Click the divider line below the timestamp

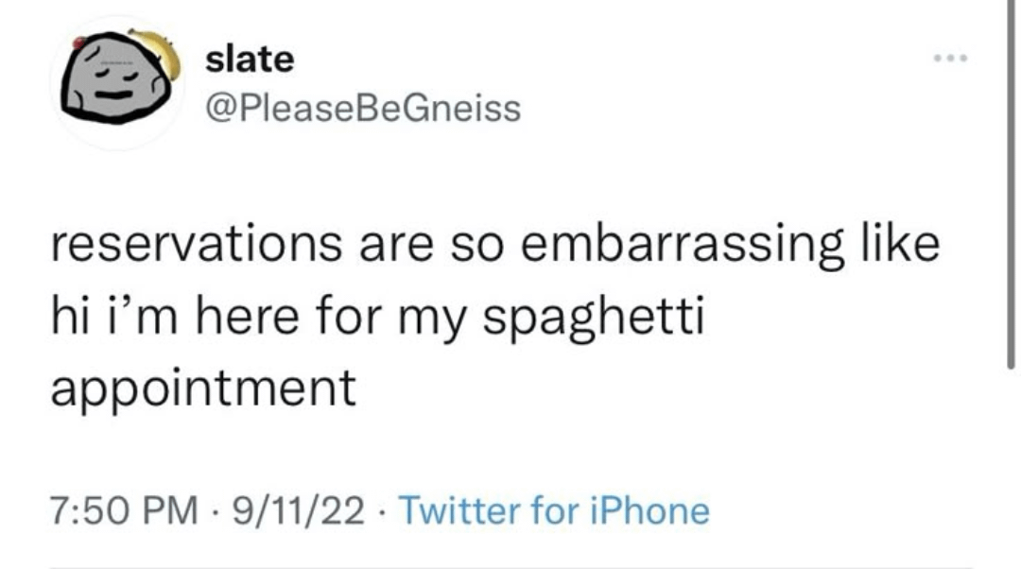pyautogui.click(x=510, y=566)
